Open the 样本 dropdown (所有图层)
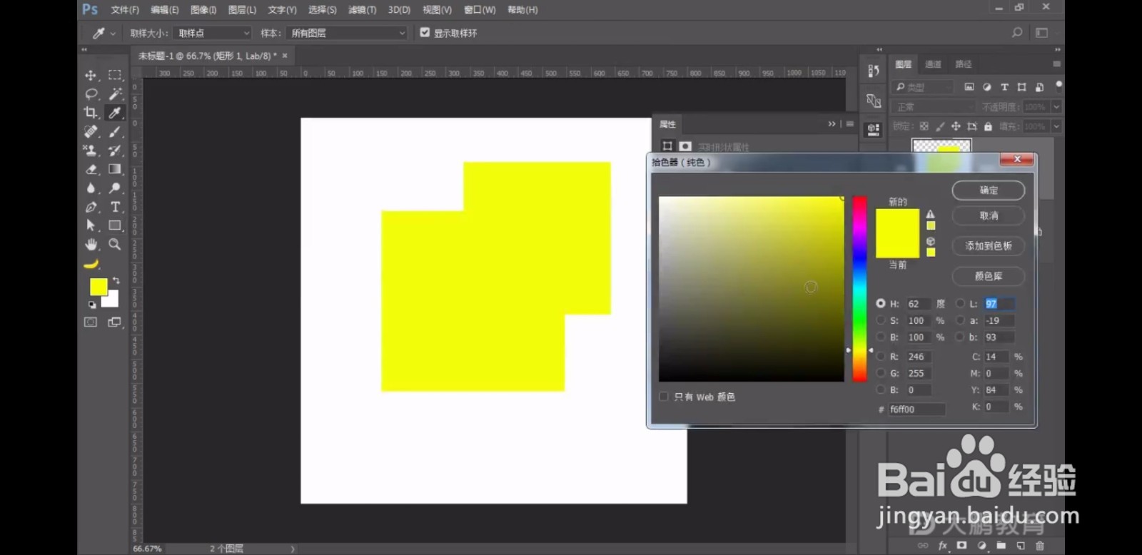The image size is (1142, 555). (x=346, y=33)
